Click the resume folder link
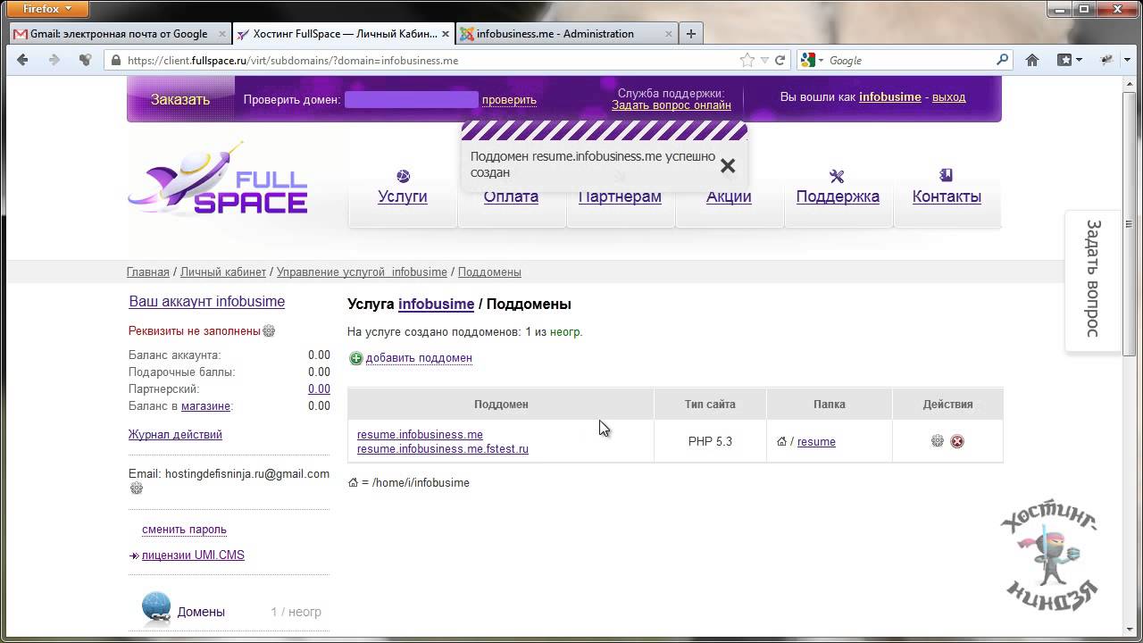This screenshot has height=643, width=1143. tap(816, 442)
